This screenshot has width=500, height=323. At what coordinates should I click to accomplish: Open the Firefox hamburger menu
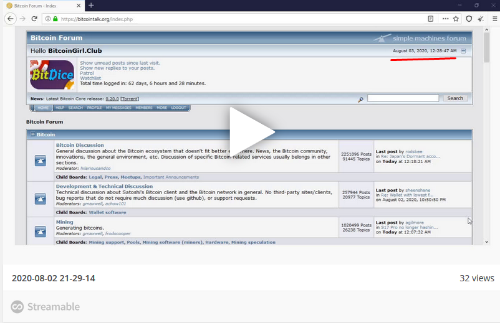(494, 19)
